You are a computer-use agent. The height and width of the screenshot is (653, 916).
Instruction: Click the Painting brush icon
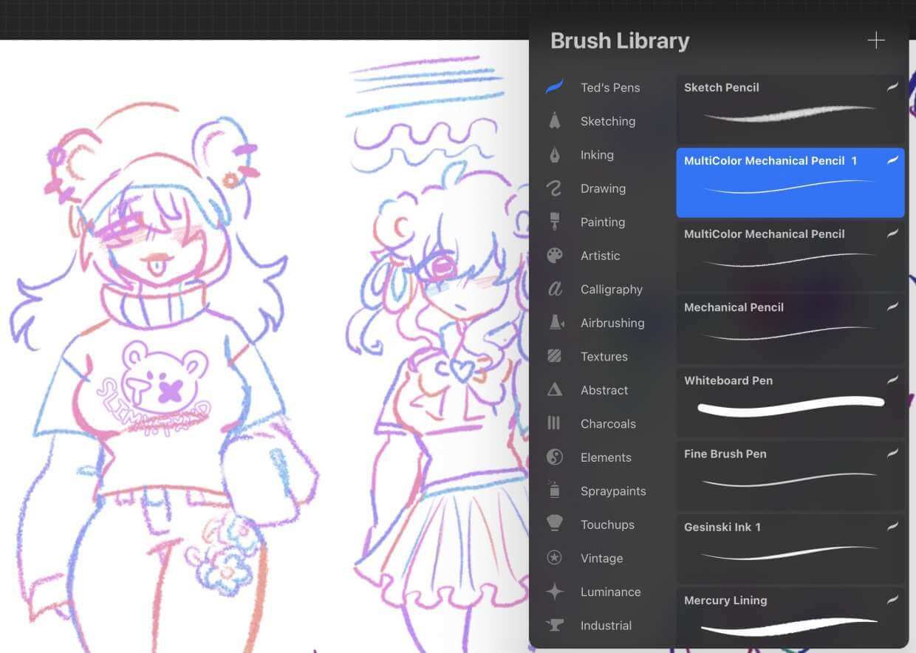click(554, 222)
